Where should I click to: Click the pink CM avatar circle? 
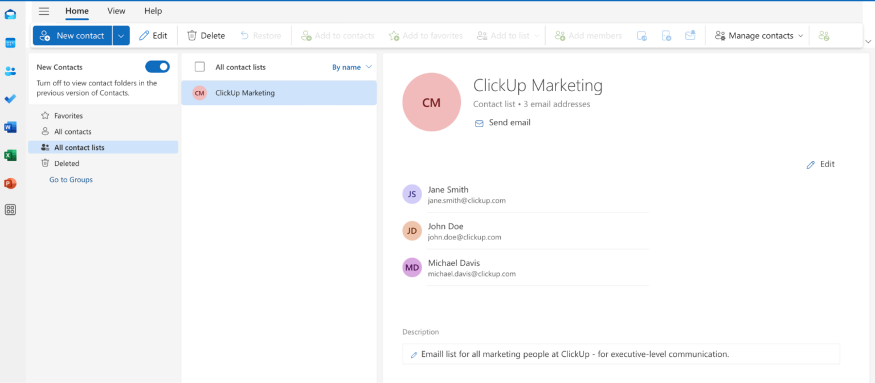[431, 101]
